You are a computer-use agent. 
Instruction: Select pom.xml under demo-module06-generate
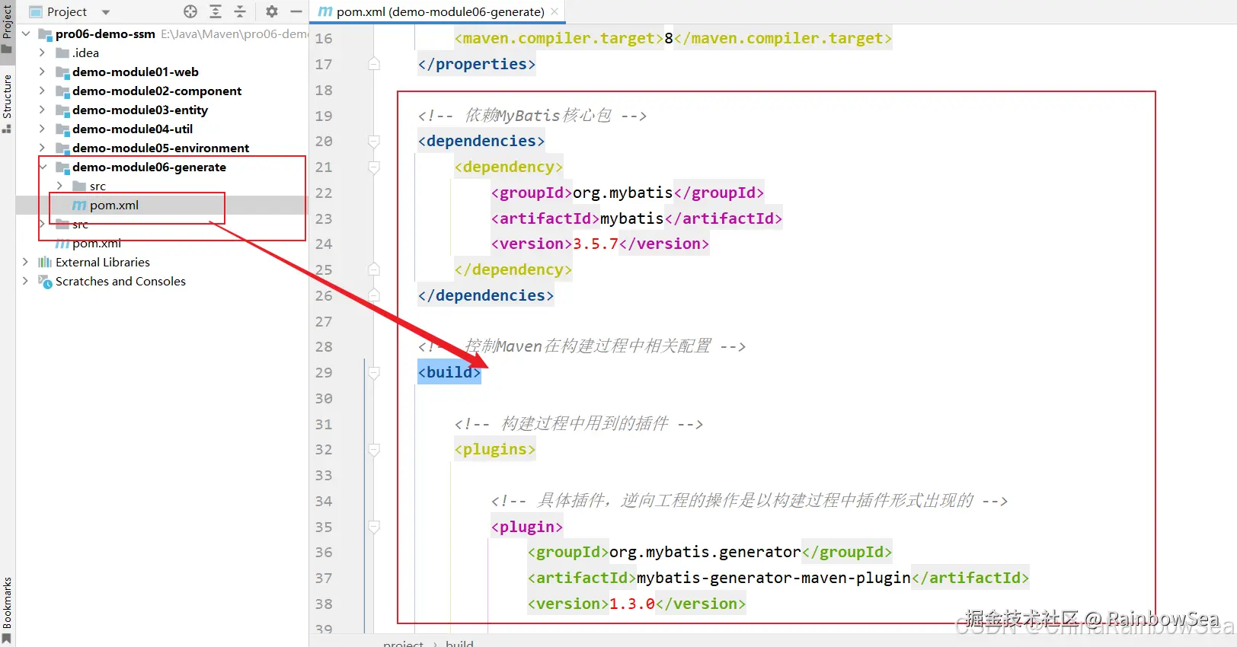tap(114, 205)
